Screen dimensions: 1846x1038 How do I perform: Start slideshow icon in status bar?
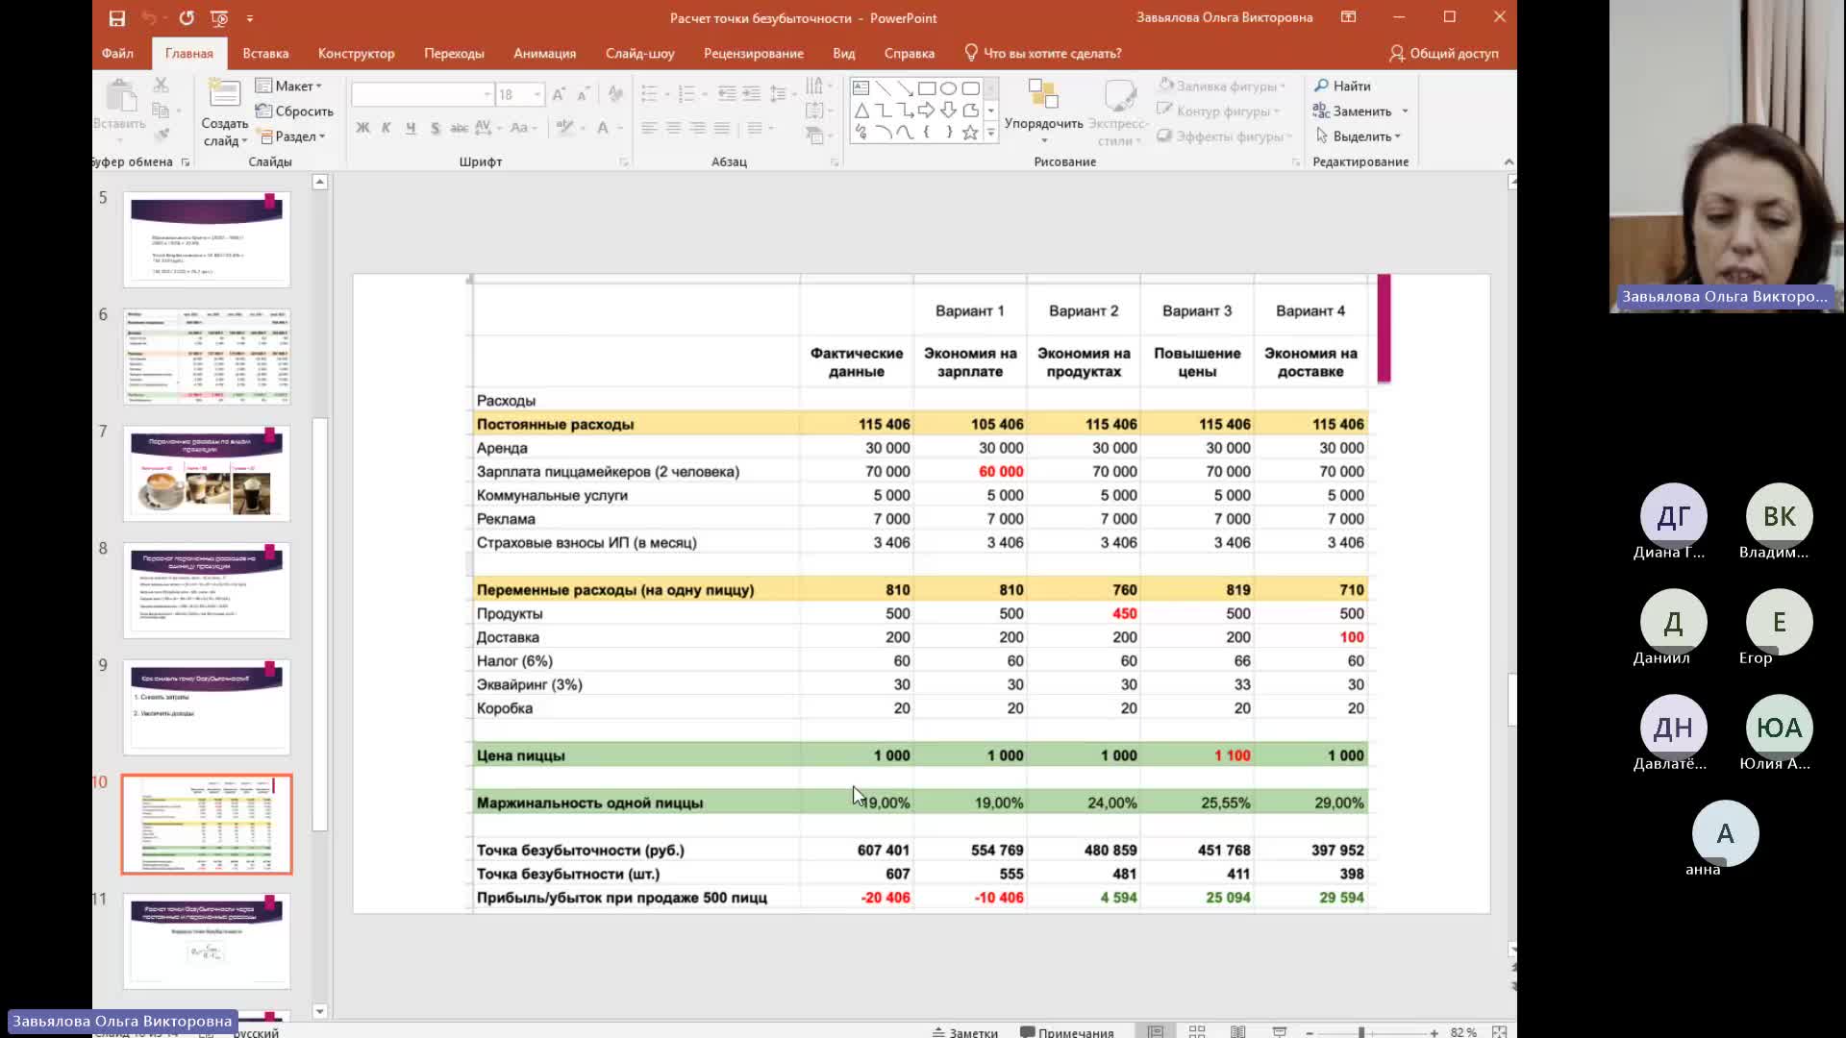pos(1280,1031)
